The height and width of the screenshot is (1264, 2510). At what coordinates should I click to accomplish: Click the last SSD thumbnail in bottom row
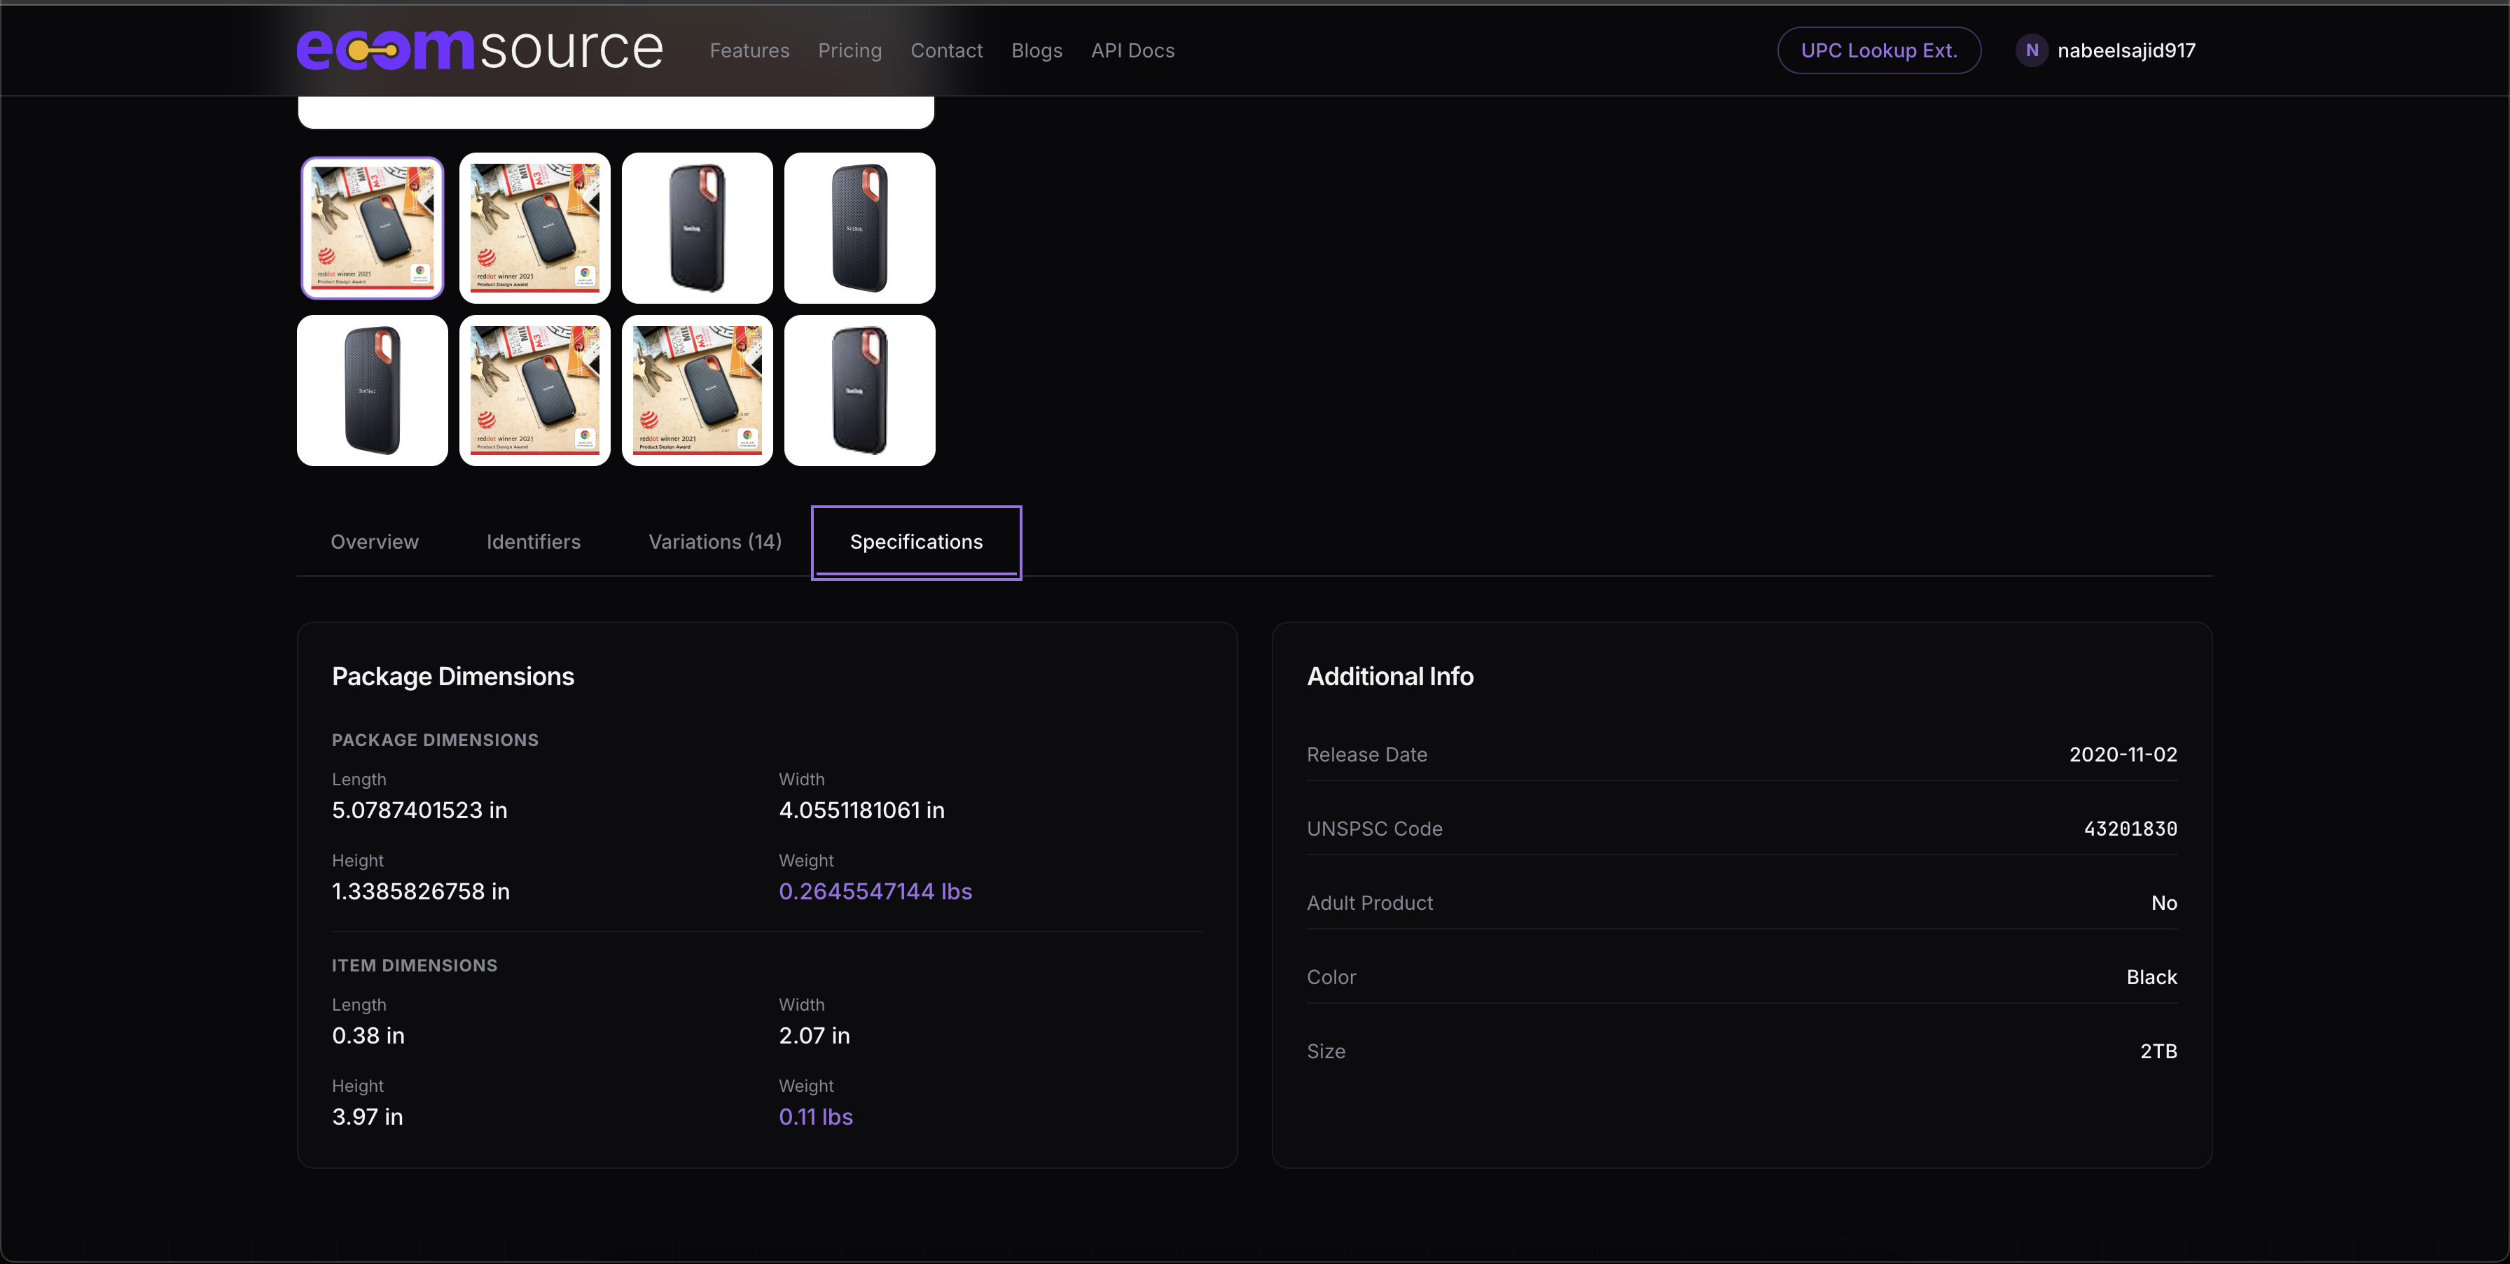click(x=859, y=391)
